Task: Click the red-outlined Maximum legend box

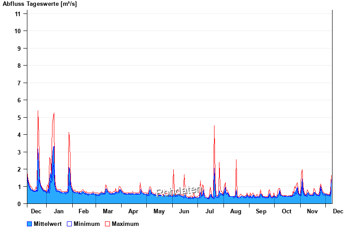Action: click(107, 224)
